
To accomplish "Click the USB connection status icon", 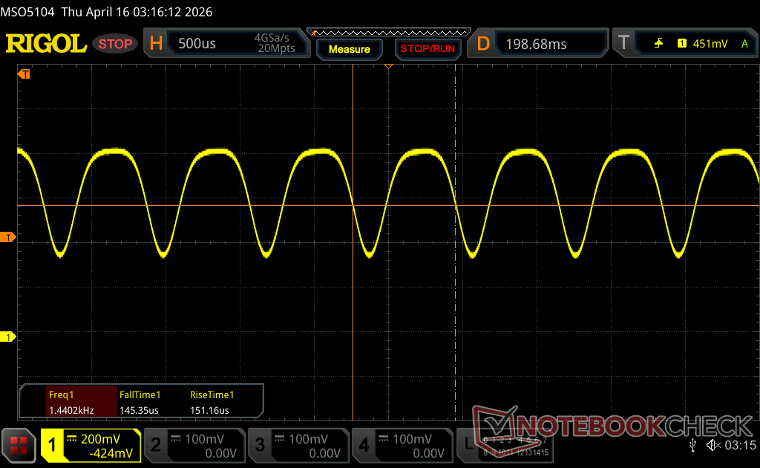I will [693, 445].
